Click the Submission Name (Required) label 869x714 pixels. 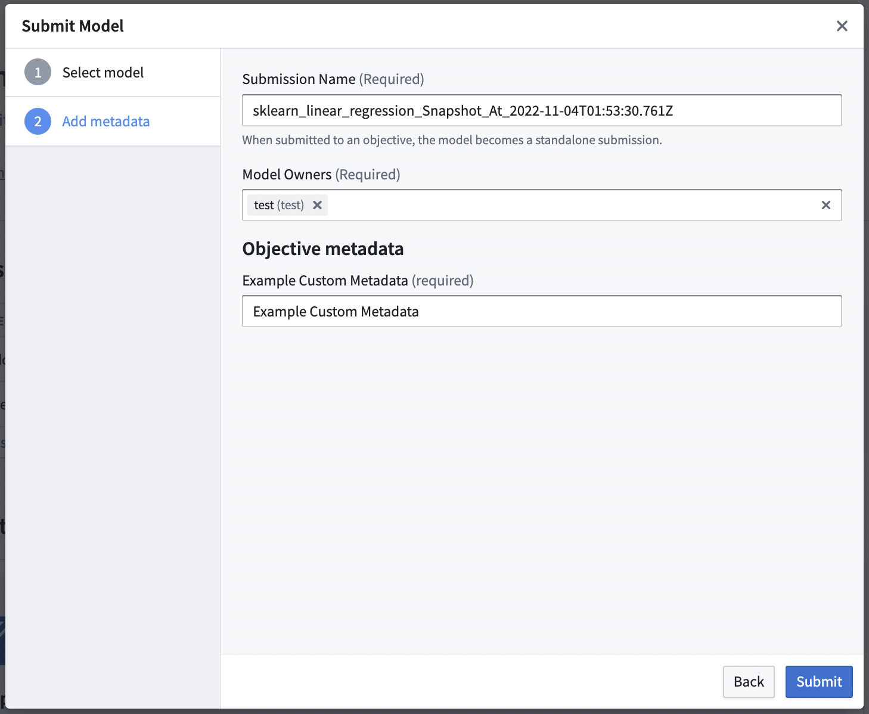tap(333, 79)
